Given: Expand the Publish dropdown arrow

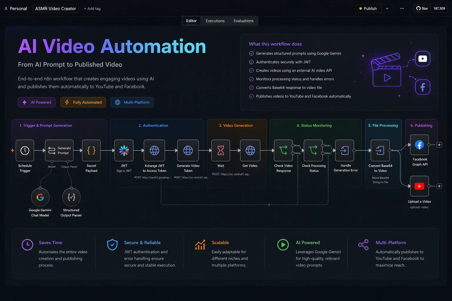Looking at the screenshot, I should (387, 9).
